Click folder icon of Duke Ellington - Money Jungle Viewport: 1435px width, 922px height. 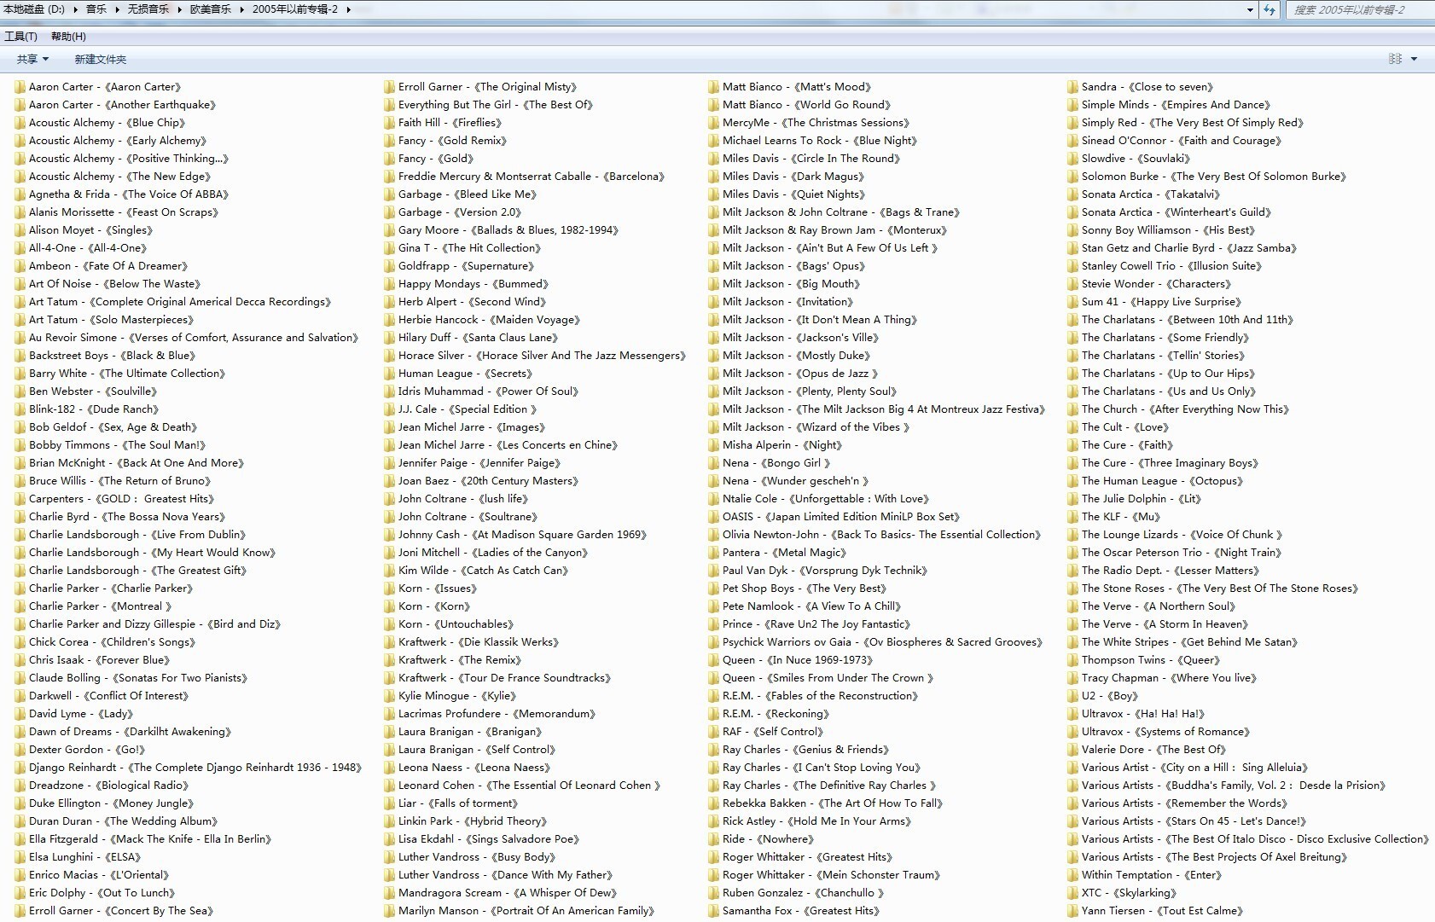[x=19, y=803]
